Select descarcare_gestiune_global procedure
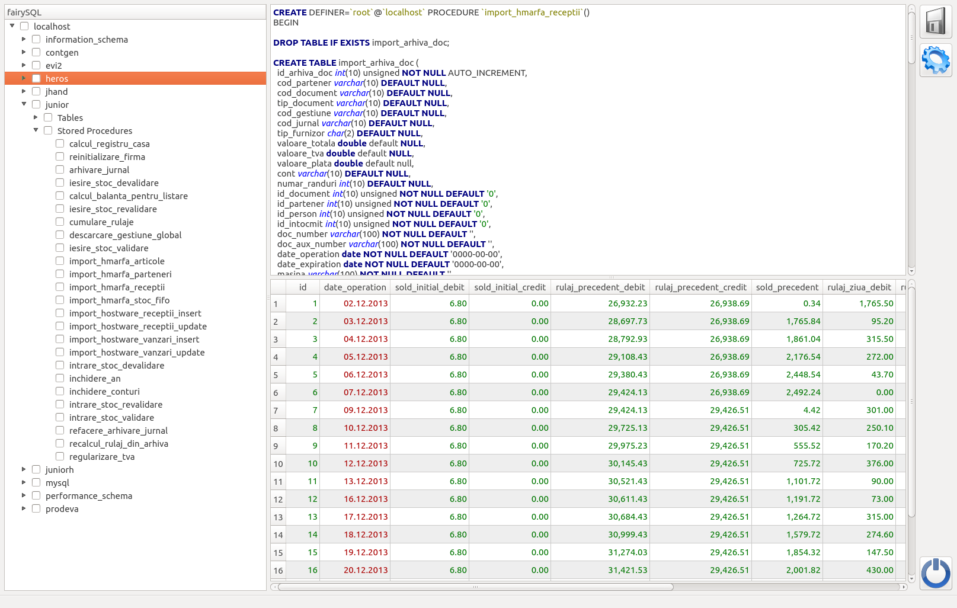This screenshot has width=957, height=608. pos(126,235)
